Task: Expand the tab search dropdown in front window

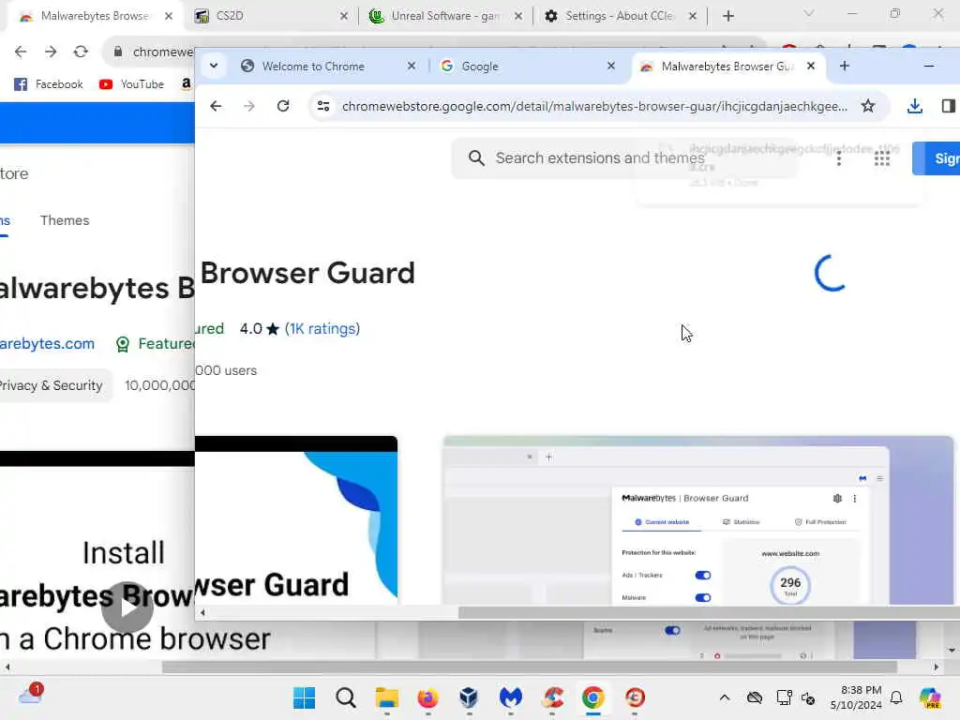Action: 214,66
